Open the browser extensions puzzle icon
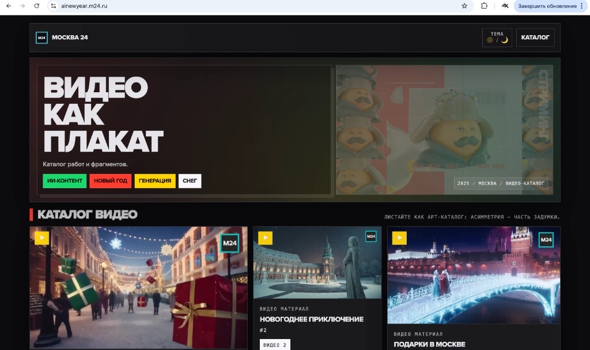 pyautogui.click(x=484, y=6)
